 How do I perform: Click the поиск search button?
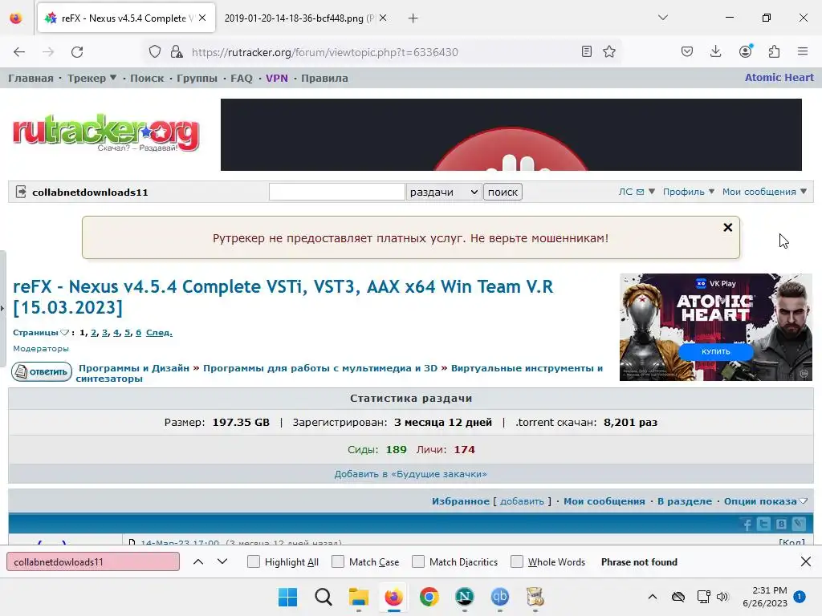[503, 192]
